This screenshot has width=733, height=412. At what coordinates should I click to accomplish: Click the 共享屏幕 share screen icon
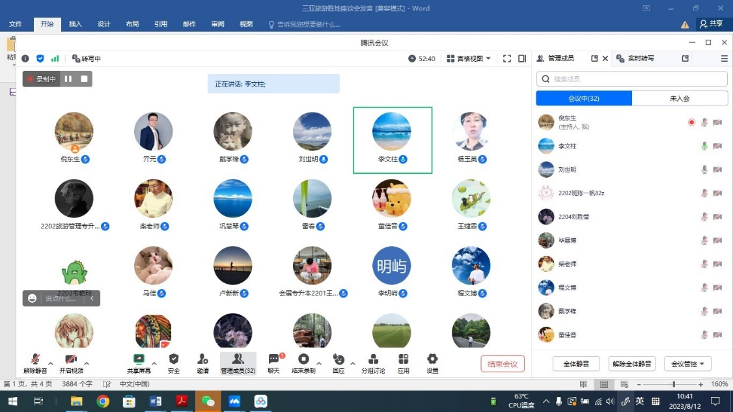[x=138, y=359]
